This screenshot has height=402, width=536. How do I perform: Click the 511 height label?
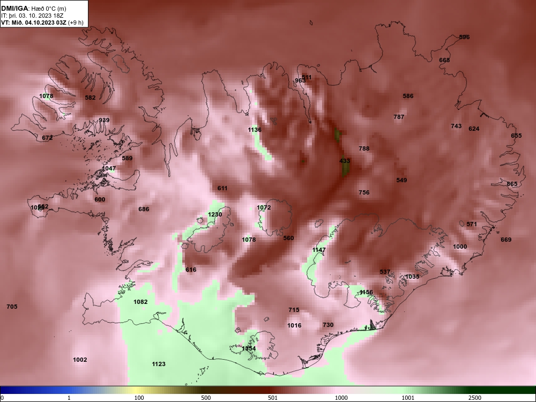click(307, 77)
